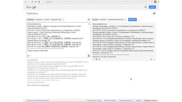Click английский original language link
This screenshot has width=182, height=102.
tap(45, 85)
